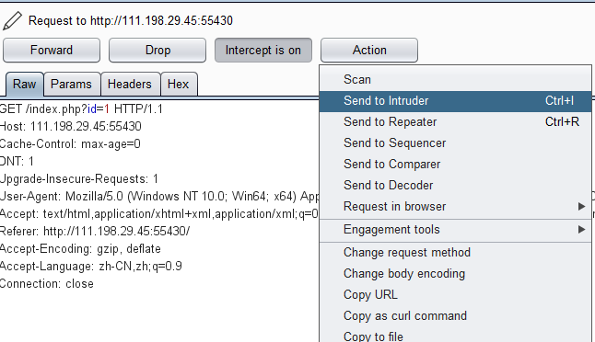
Task: Click the id parameter in the GET line
Action: [x=92, y=109]
